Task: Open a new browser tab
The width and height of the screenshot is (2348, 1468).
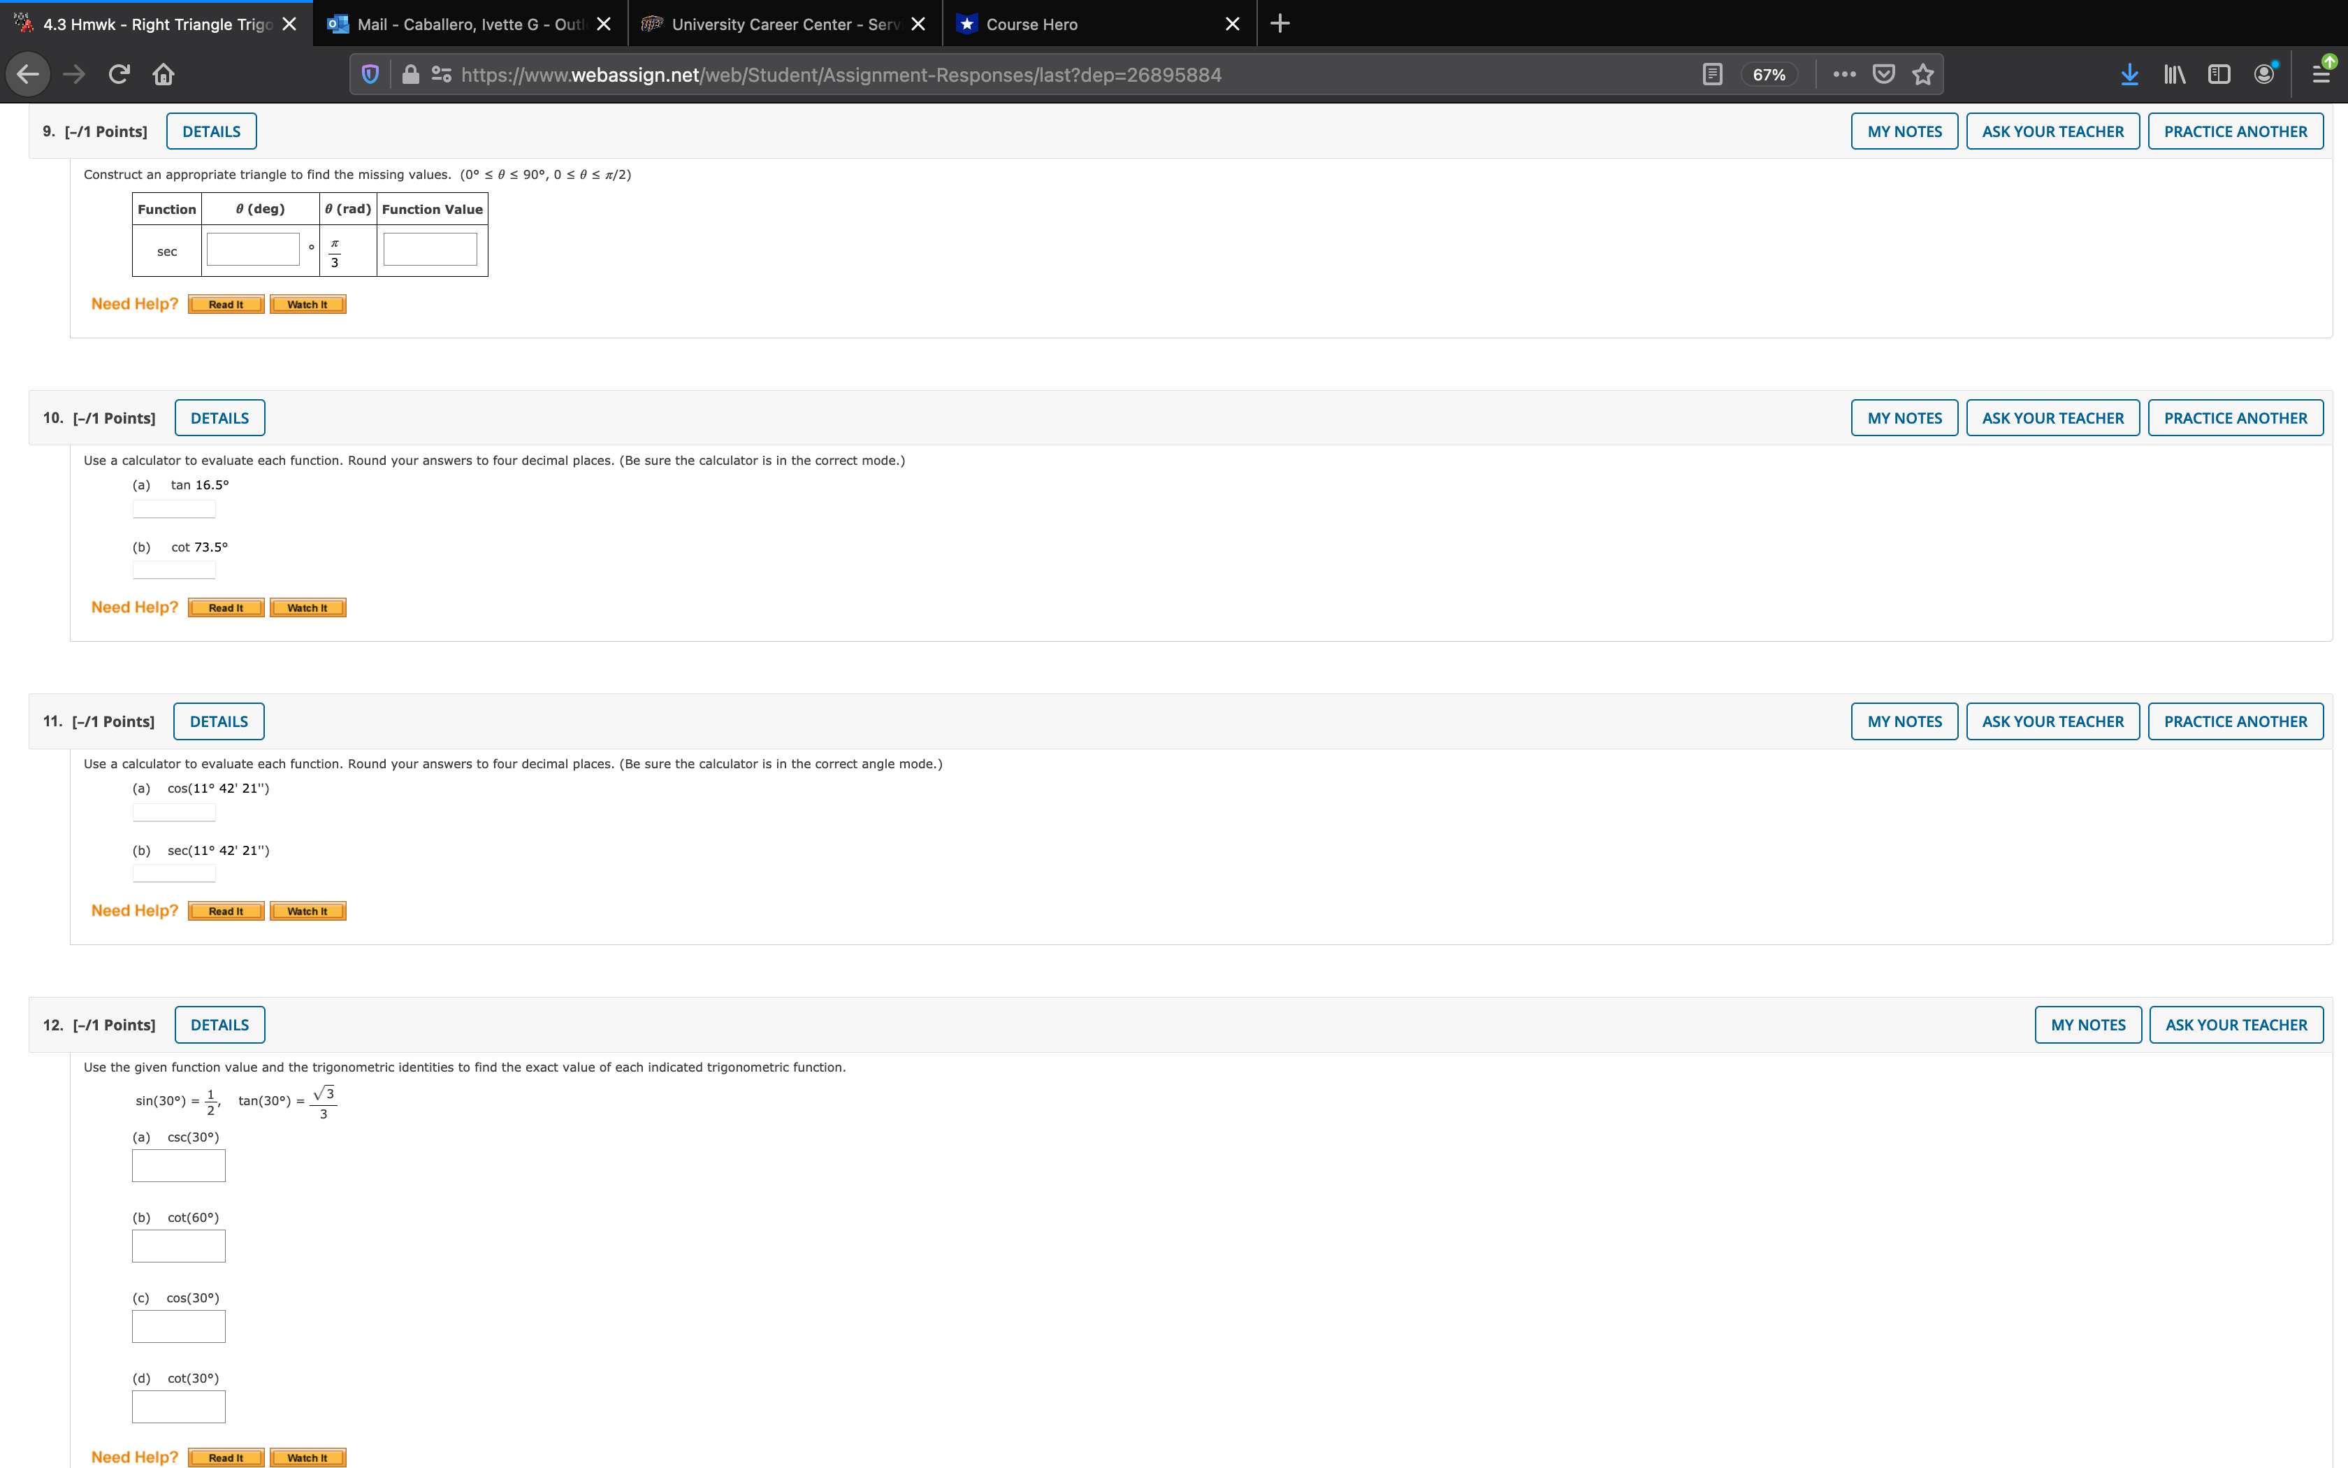Action: (1280, 24)
